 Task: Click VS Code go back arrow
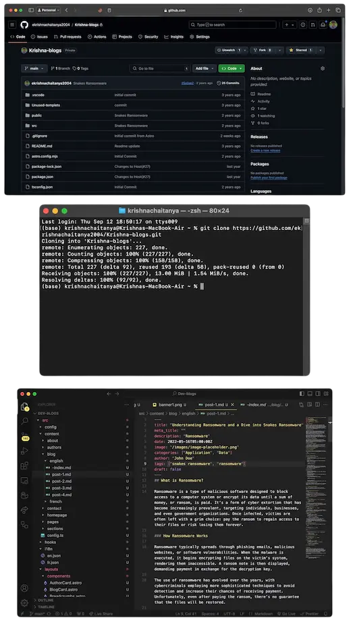(x=109, y=393)
